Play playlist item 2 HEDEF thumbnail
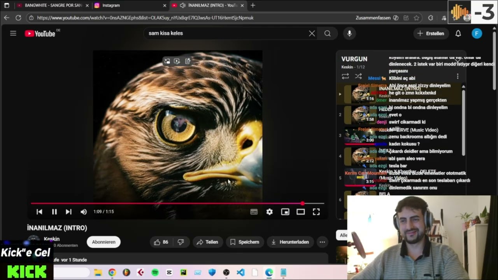Image resolution: width=498 pixels, height=280 pixels. 361,115
